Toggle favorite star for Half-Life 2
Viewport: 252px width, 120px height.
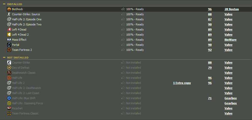pyautogui.click(x=123, y=83)
